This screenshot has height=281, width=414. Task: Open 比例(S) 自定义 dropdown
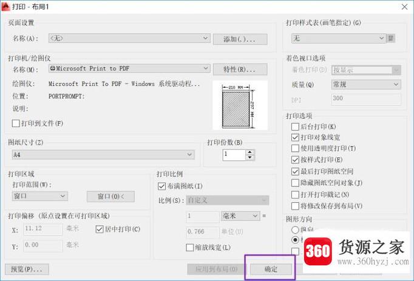(228, 200)
